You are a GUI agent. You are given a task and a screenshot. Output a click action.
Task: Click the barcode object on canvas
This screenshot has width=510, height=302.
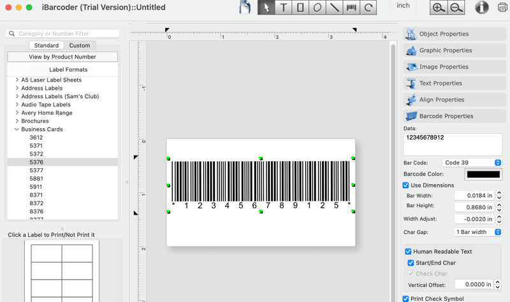tap(261, 185)
